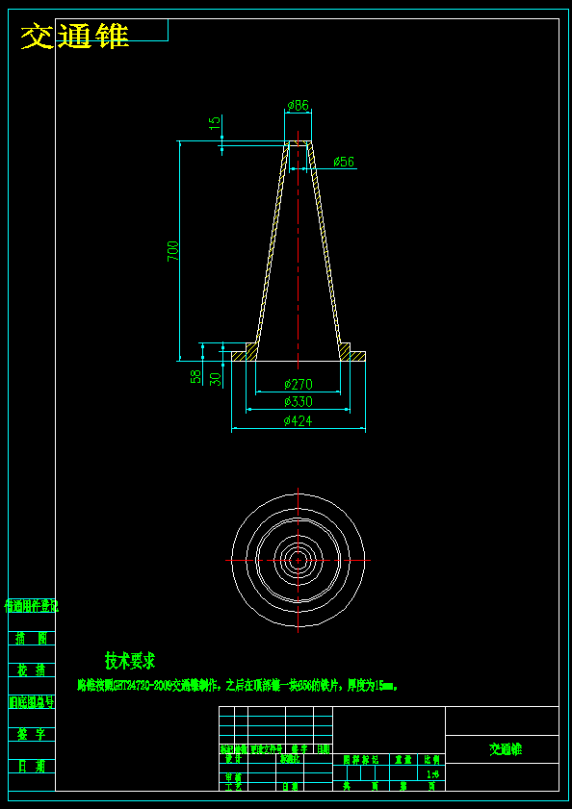Viewport: 572px width, 809px height.
Task: Select the large yellow 交通锥 heading text
Action: coord(74,37)
